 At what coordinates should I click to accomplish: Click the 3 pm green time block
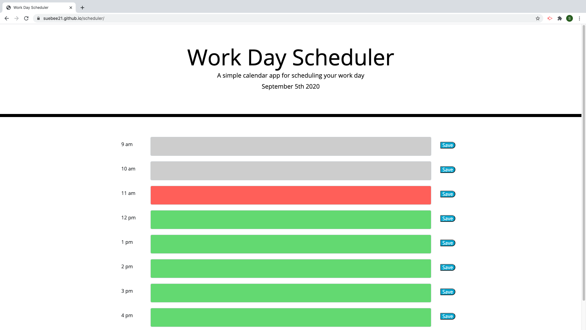[x=290, y=293]
